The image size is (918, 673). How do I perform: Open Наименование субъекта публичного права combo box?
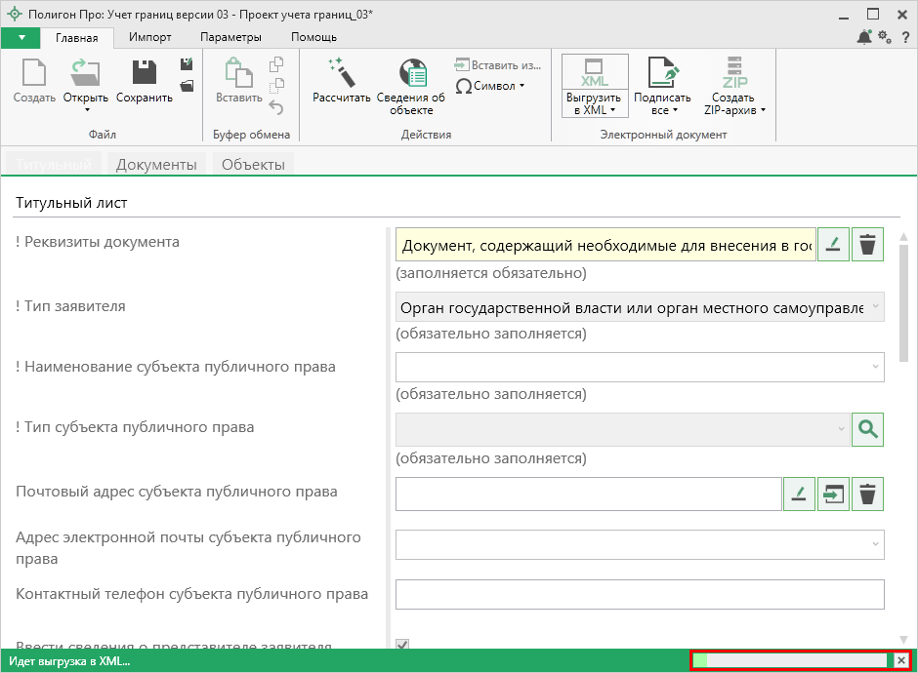640,367
